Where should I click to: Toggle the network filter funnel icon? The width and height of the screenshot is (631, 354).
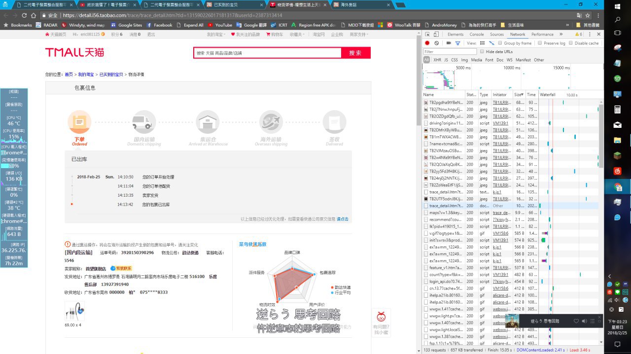(x=457, y=43)
